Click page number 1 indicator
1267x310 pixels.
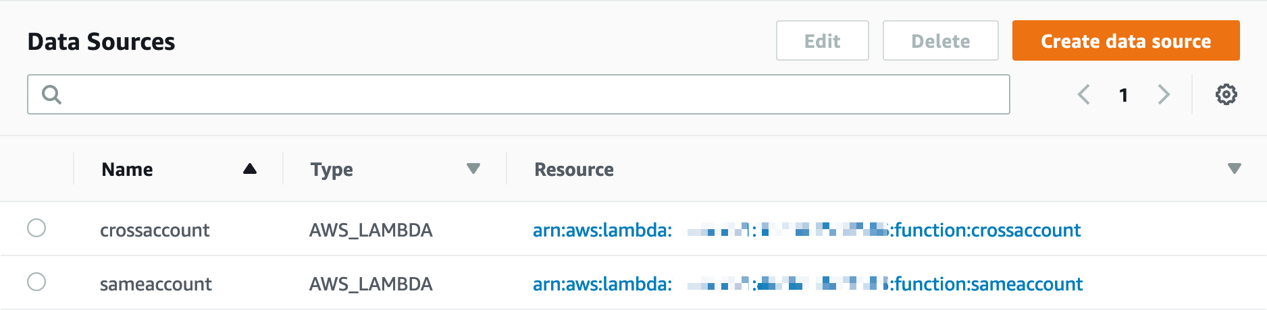click(1123, 95)
